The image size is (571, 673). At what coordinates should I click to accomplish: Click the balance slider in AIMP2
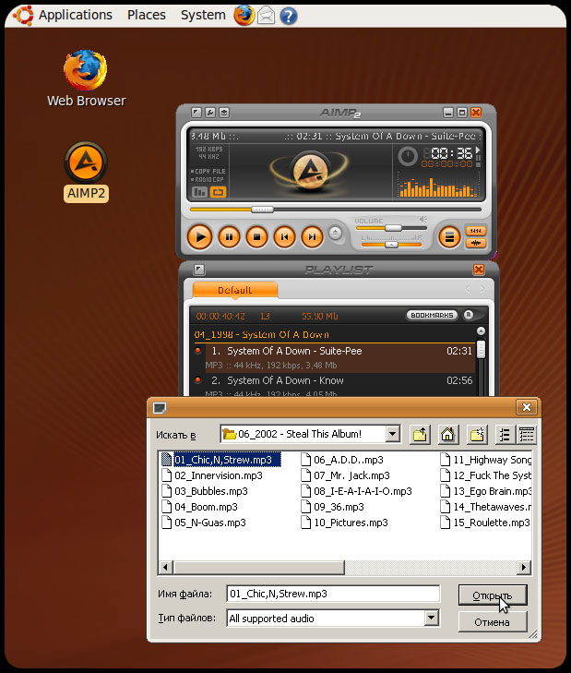point(391,245)
